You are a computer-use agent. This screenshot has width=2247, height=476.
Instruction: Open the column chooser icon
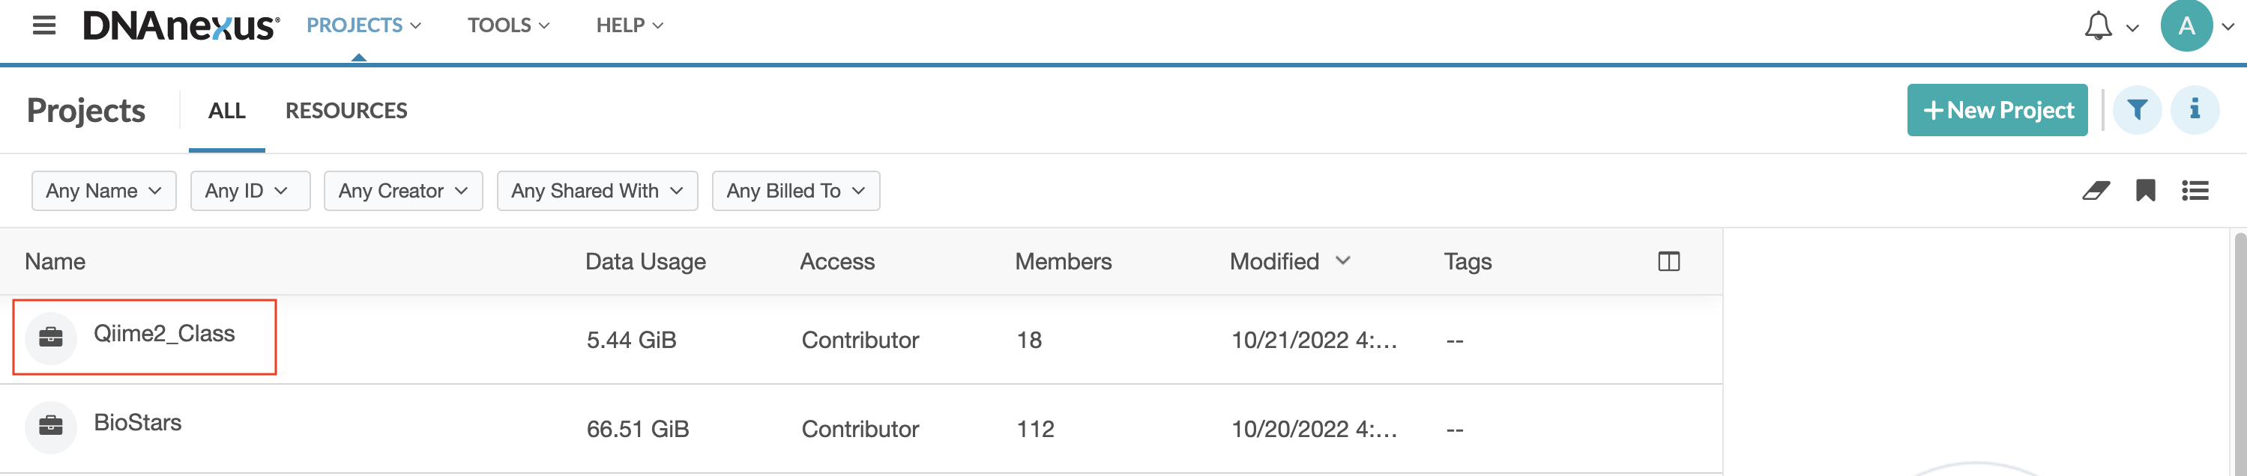click(x=1668, y=261)
